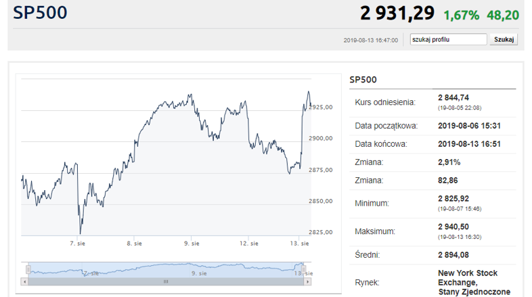Click the '8. sie' date label on the chart axis

pyautogui.click(x=135, y=244)
